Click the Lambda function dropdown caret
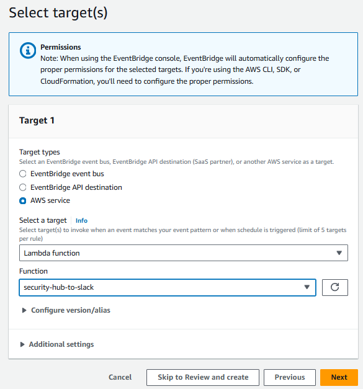Screen dimensions: 363x389 (339, 253)
